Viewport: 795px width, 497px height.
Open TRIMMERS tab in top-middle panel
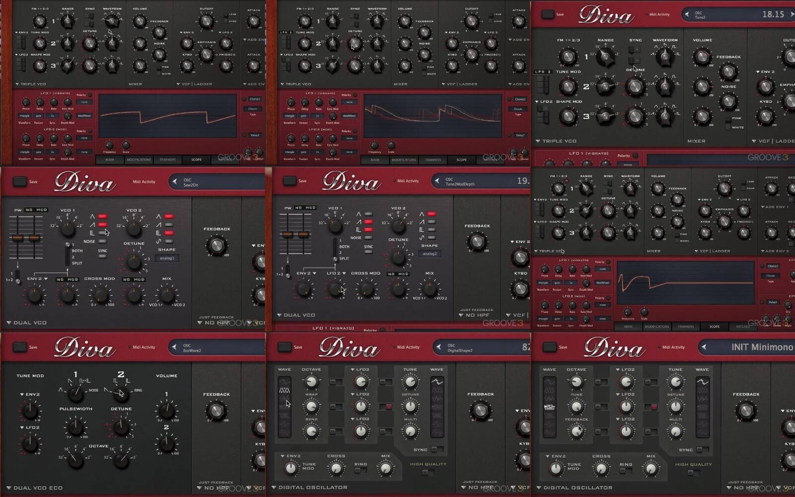click(x=433, y=160)
